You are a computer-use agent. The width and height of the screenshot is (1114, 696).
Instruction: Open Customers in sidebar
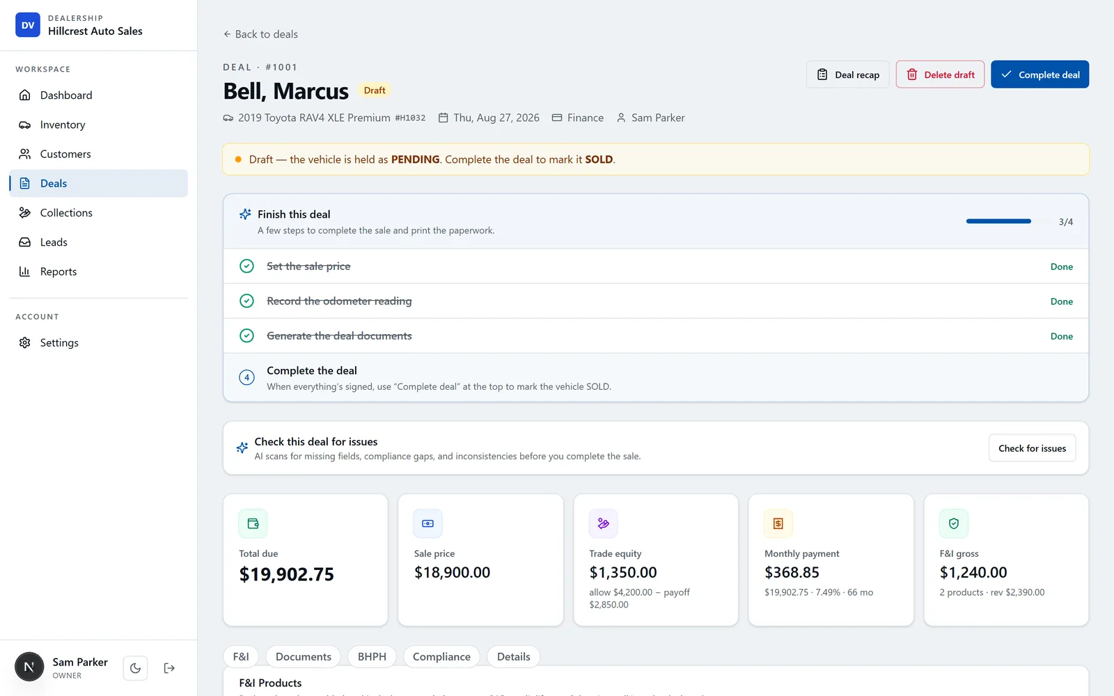(x=98, y=154)
